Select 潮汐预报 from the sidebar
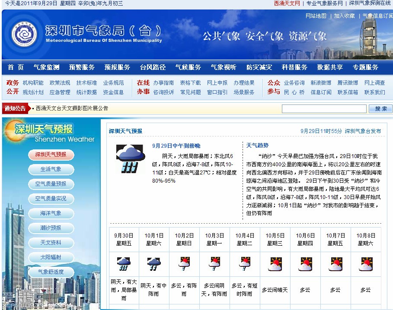 tap(51, 228)
